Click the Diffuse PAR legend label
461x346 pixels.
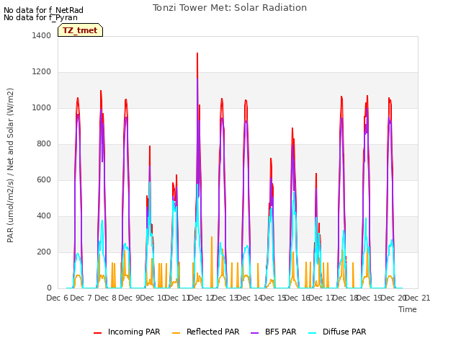[x=344, y=332]
